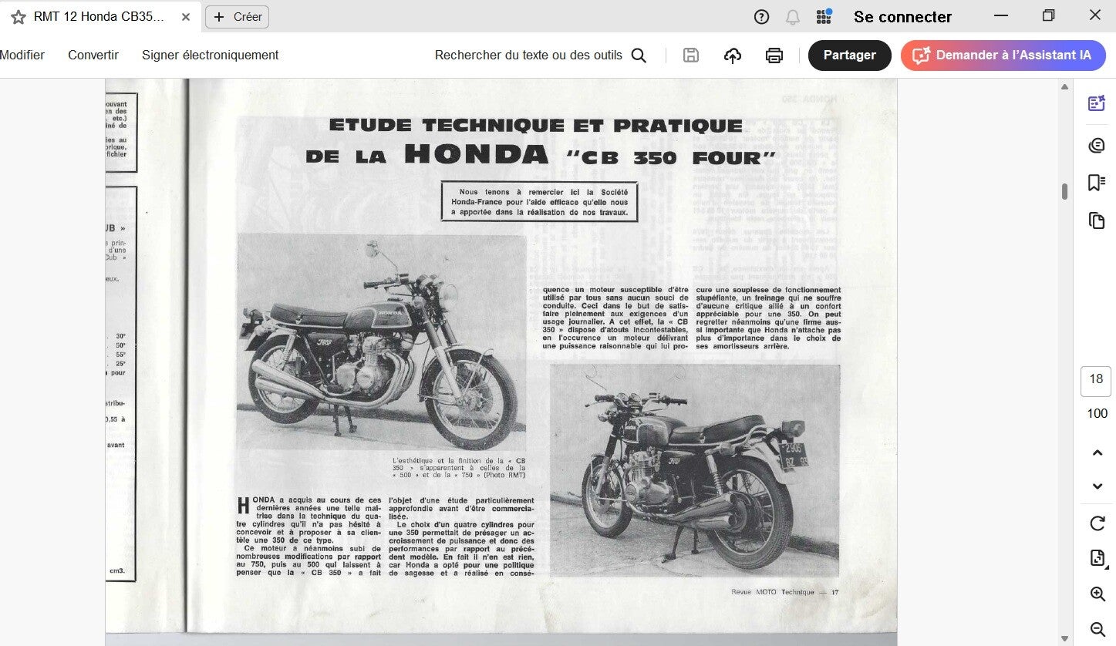
Task: Click the left Honda motorcycle photo
Action: click(381, 342)
